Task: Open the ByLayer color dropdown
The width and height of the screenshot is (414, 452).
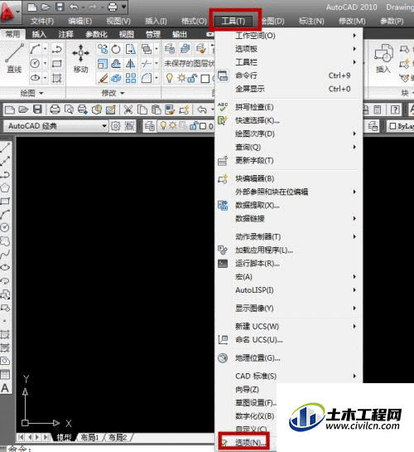Action: pyautogui.click(x=401, y=126)
